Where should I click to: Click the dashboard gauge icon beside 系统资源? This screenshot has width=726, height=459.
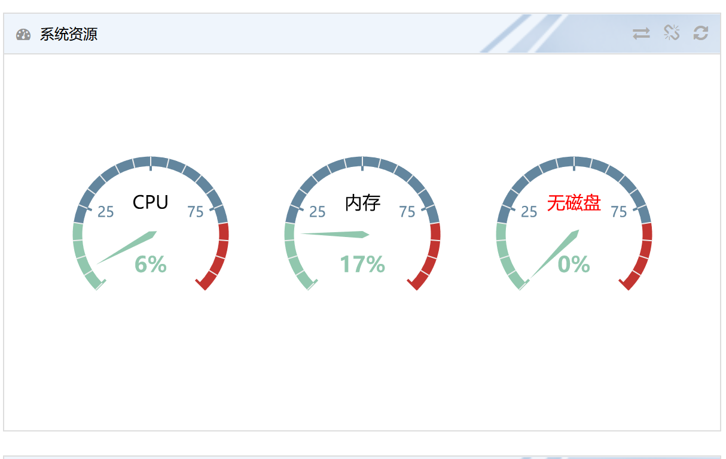pos(23,34)
